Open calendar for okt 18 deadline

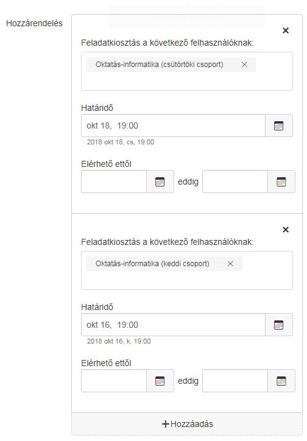click(x=278, y=125)
